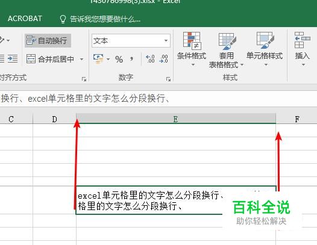Open the 条件格式 conditional formatting menu

(192, 49)
